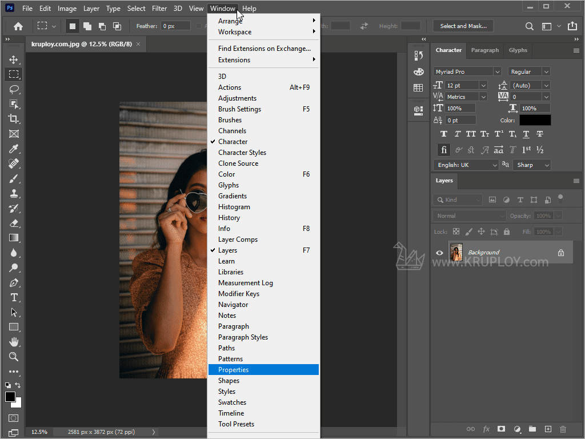Select the Crop tool
Screen dimensions: 585x439
click(14, 119)
